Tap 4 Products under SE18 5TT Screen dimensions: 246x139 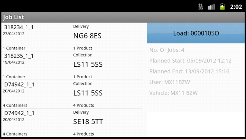tap(83, 134)
